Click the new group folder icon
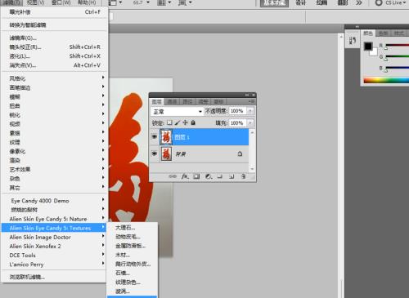Screen dimensions: 409x298 [x=219, y=176]
